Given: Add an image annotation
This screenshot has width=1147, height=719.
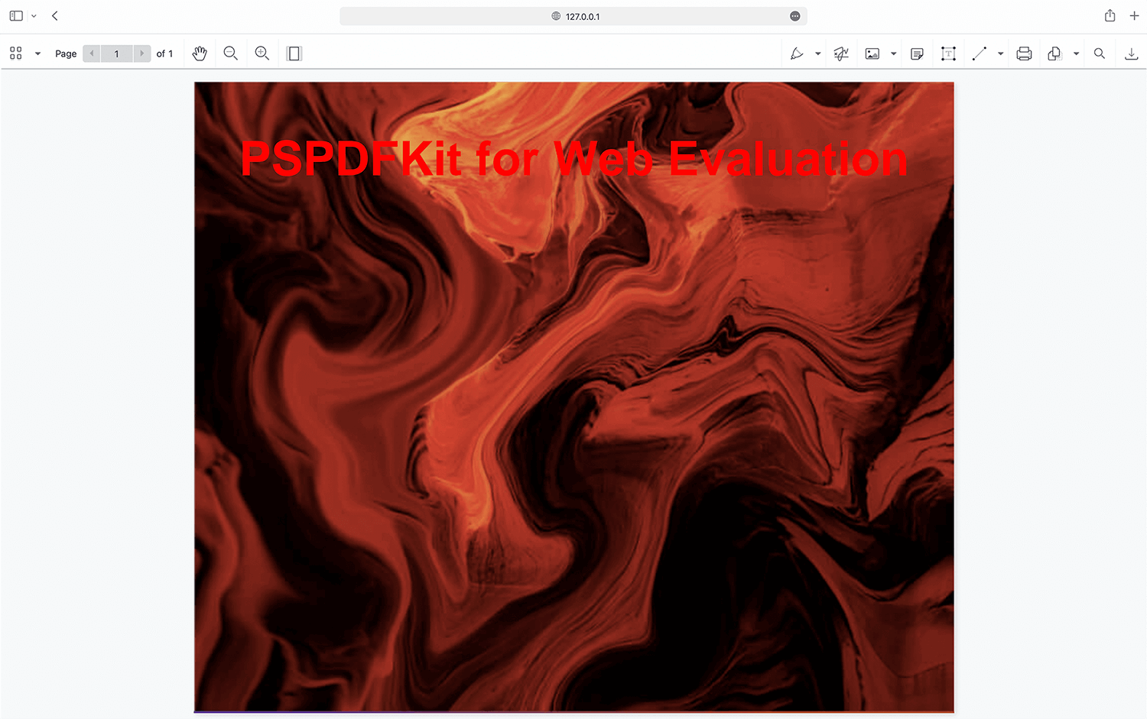Looking at the screenshot, I should (x=872, y=53).
